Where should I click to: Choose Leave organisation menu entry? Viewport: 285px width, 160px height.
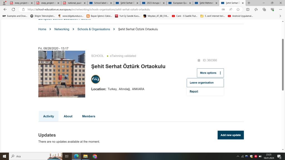205,83
